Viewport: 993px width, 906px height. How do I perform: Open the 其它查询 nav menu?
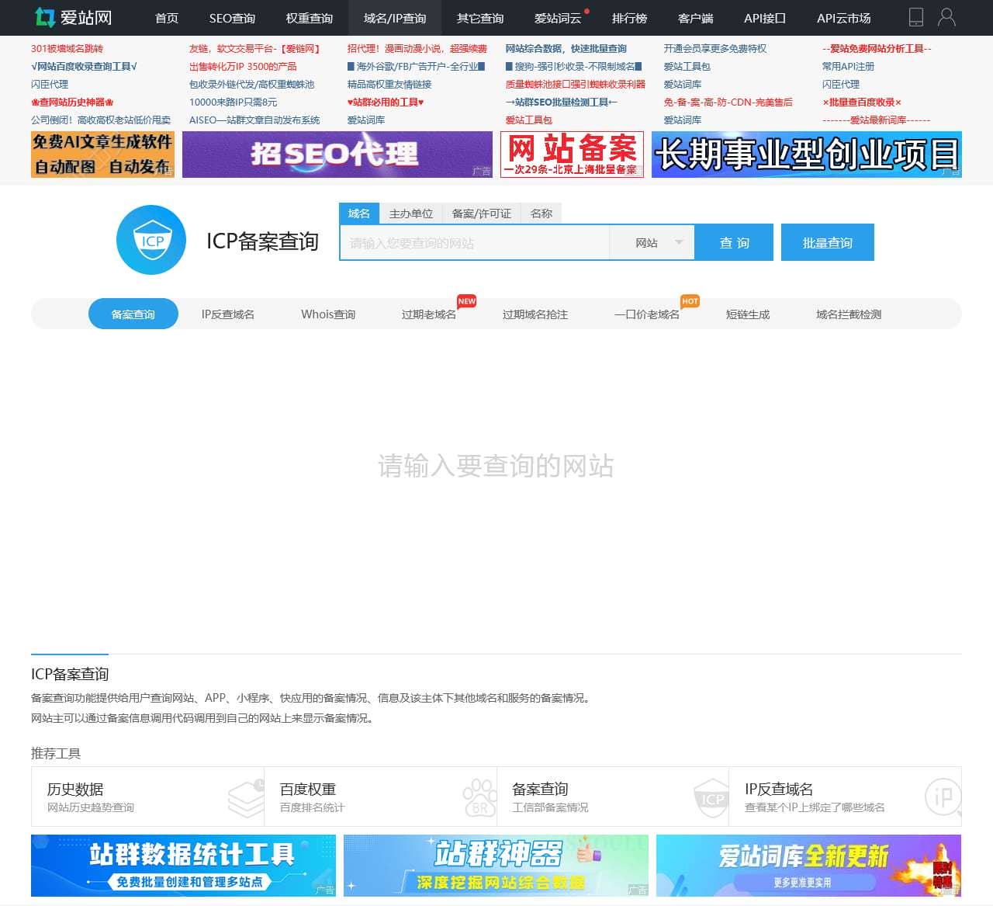coord(479,18)
